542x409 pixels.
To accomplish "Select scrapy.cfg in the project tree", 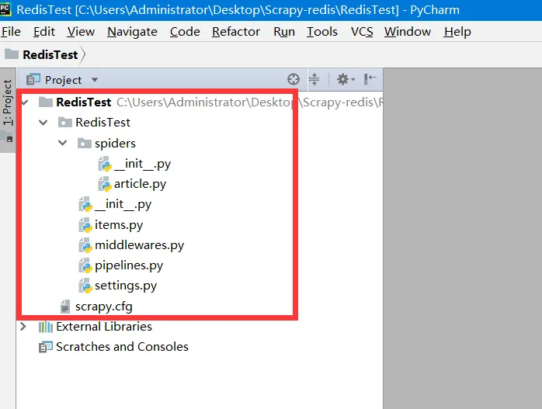I will point(104,307).
